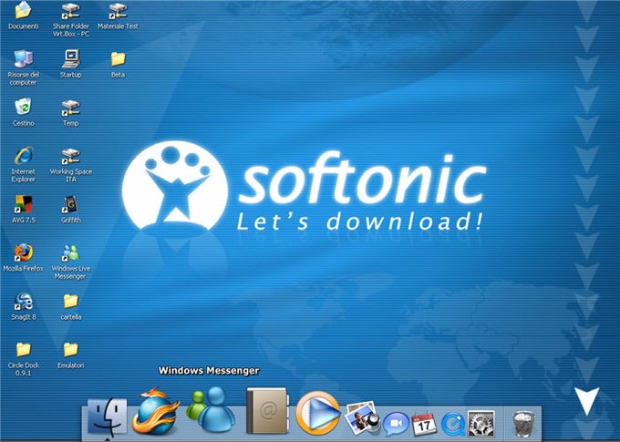
Task: Launch the QuickTime dock icon
Action: [x=453, y=424]
